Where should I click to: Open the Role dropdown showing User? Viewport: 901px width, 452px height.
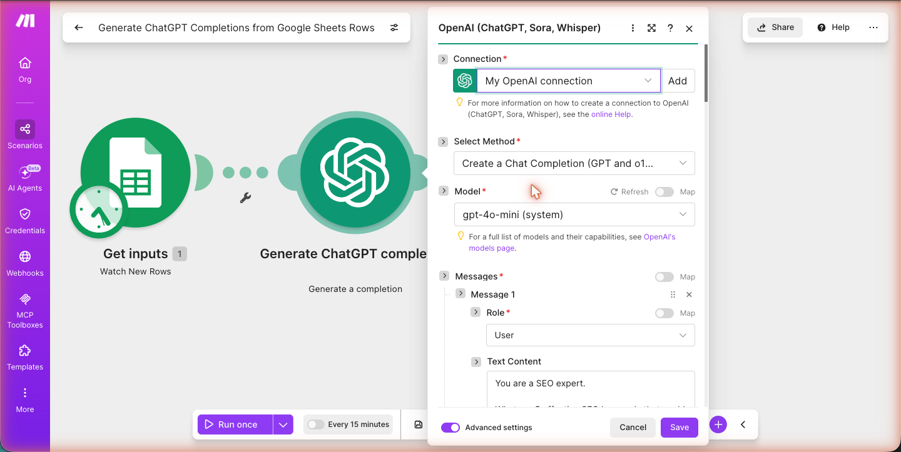coord(591,335)
